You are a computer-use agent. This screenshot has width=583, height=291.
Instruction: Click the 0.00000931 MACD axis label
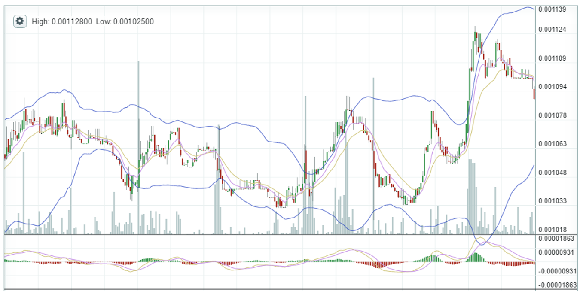coord(556,252)
